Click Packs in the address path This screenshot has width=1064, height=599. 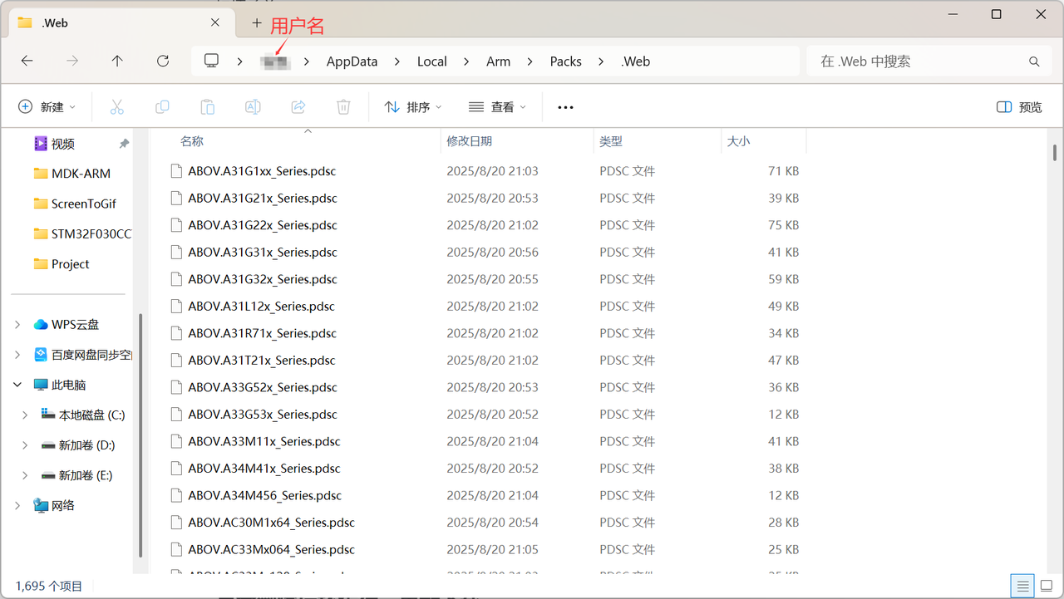pos(566,61)
